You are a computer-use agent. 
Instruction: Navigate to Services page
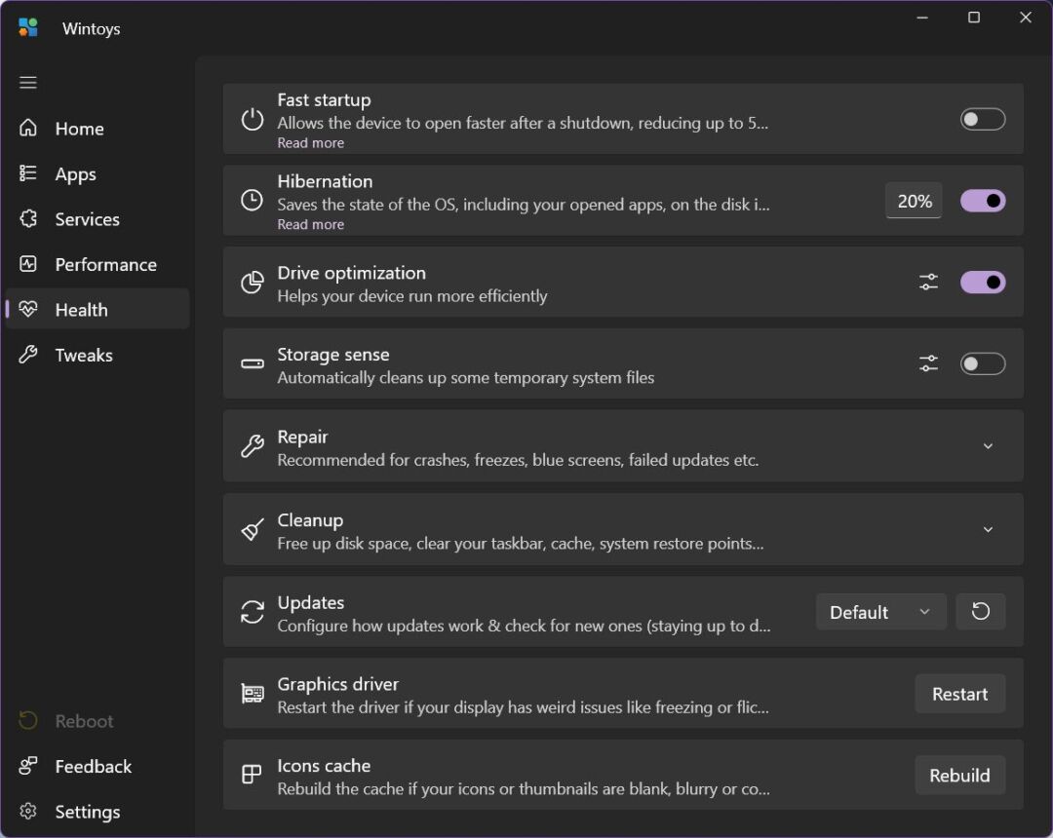[x=97, y=218]
